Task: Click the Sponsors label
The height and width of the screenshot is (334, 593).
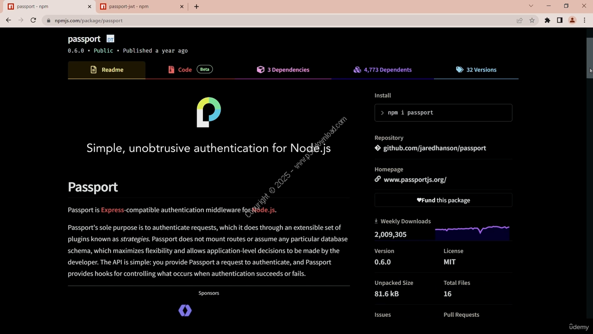Action: pyautogui.click(x=209, y=293)
